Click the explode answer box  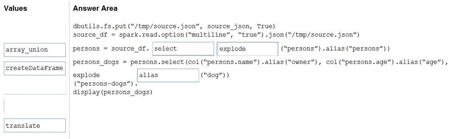click(x=248, y=49)
